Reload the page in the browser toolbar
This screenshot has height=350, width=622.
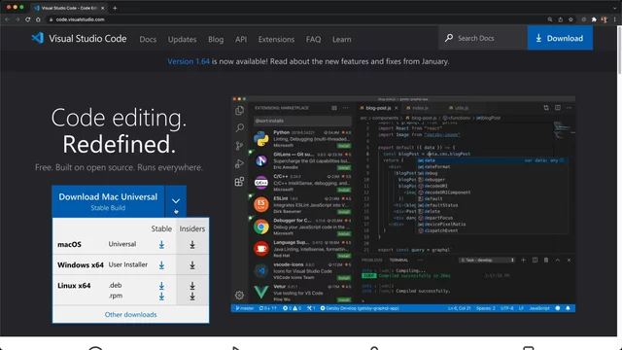click(28, 19)
